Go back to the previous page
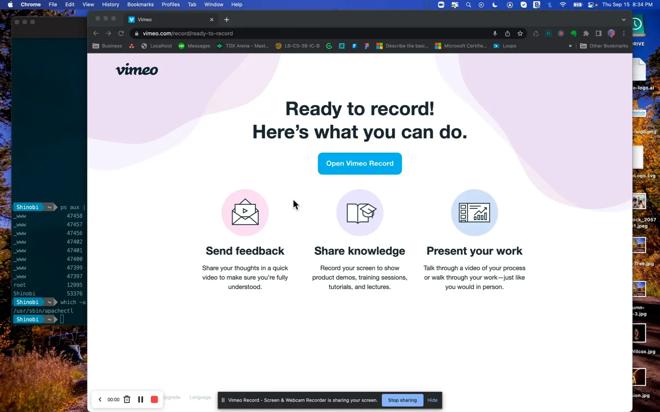 [x=96, y=33]
